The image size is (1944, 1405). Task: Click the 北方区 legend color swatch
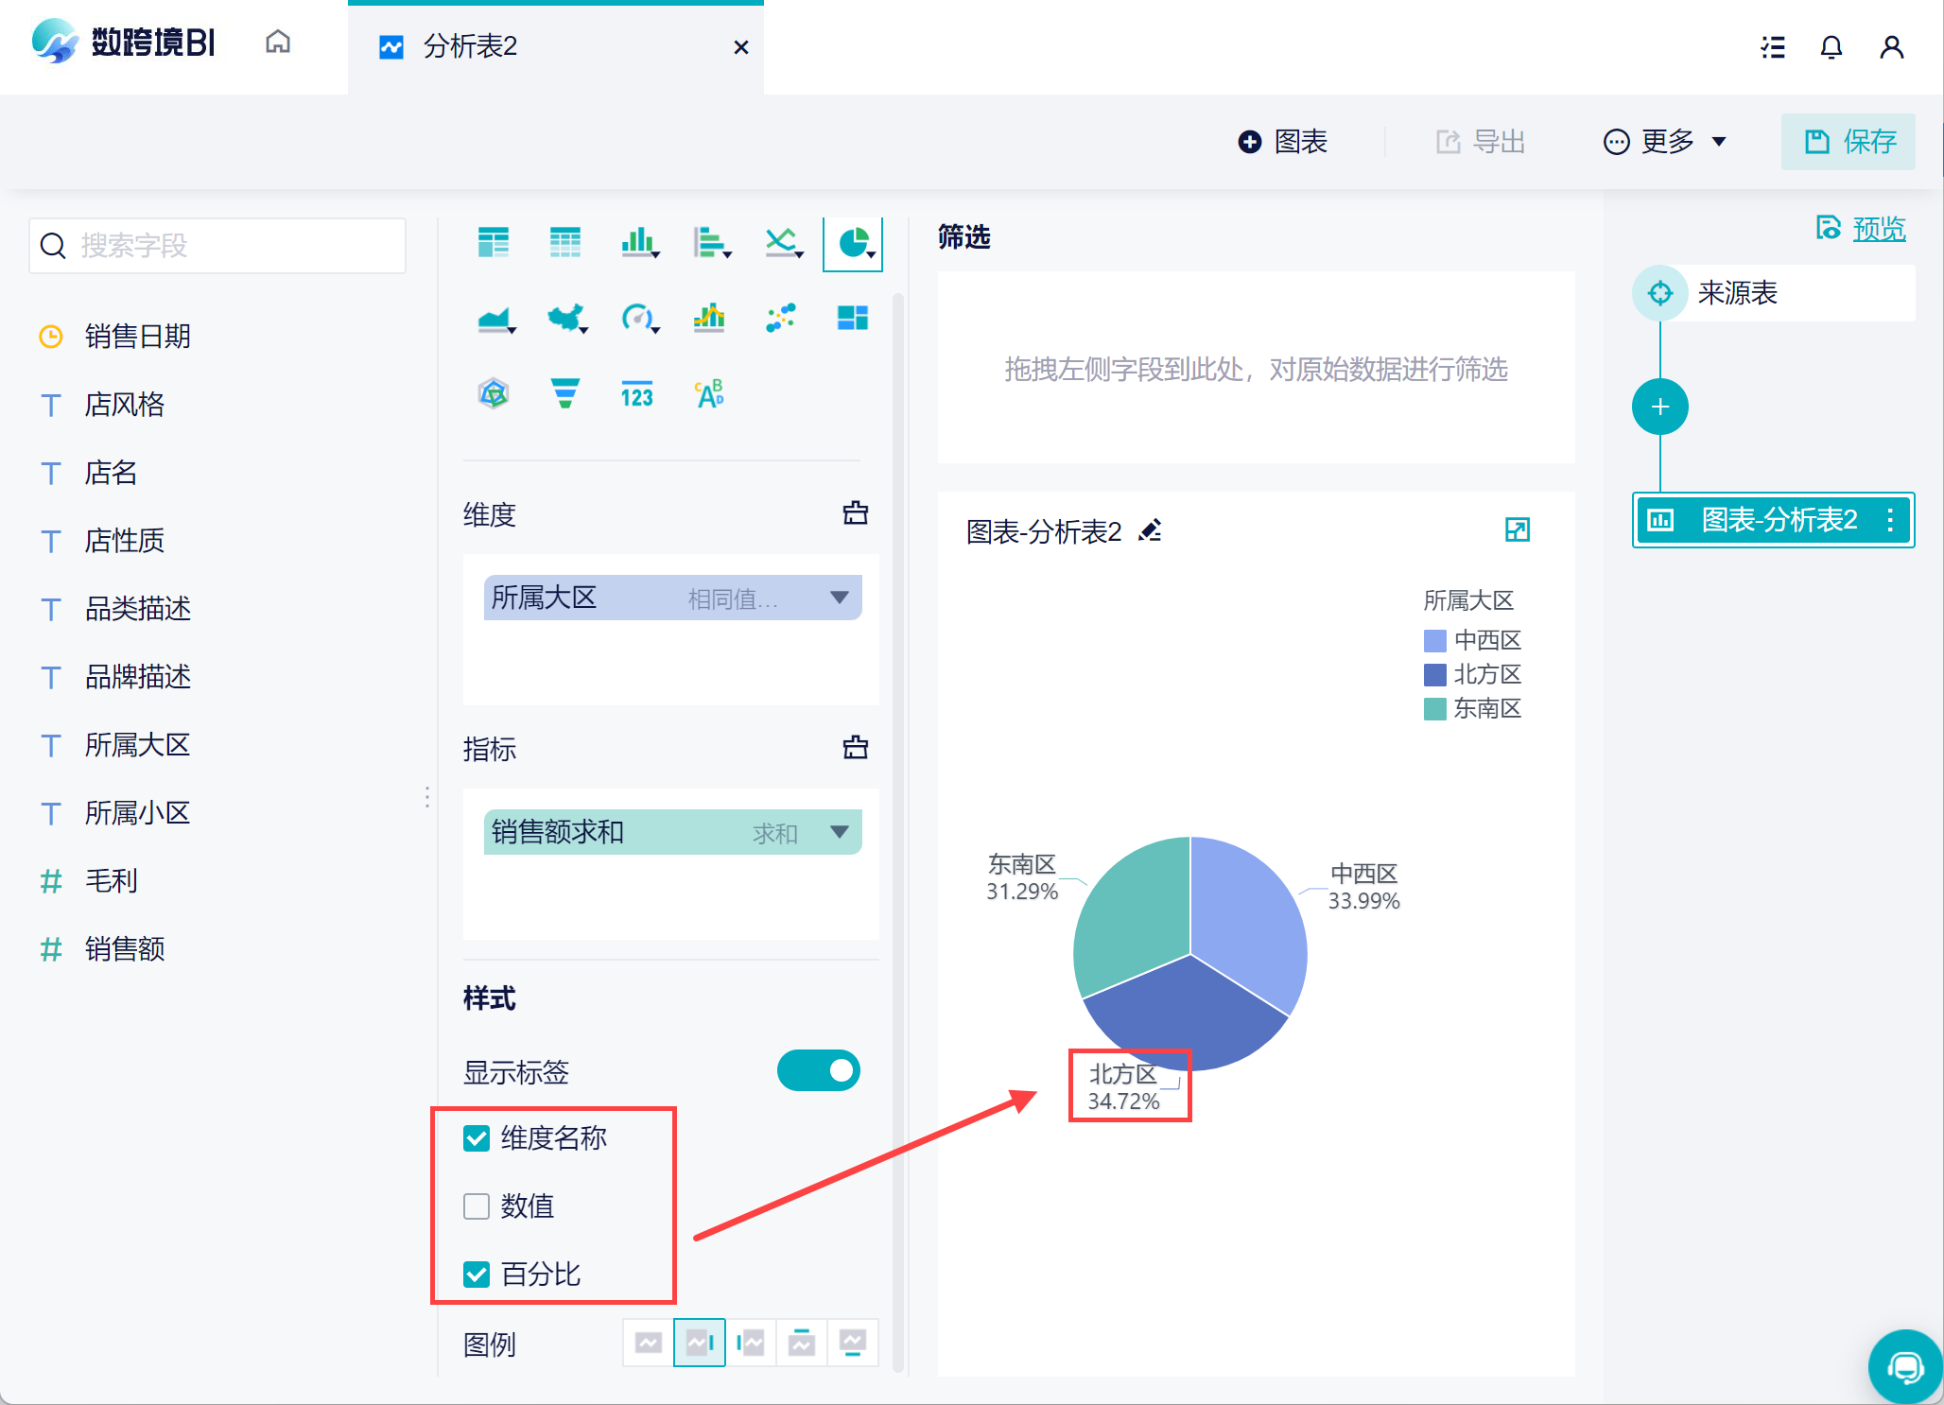pos(1434,675)
